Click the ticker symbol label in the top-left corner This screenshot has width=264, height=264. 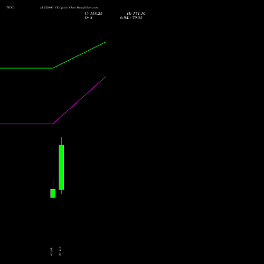11,7
